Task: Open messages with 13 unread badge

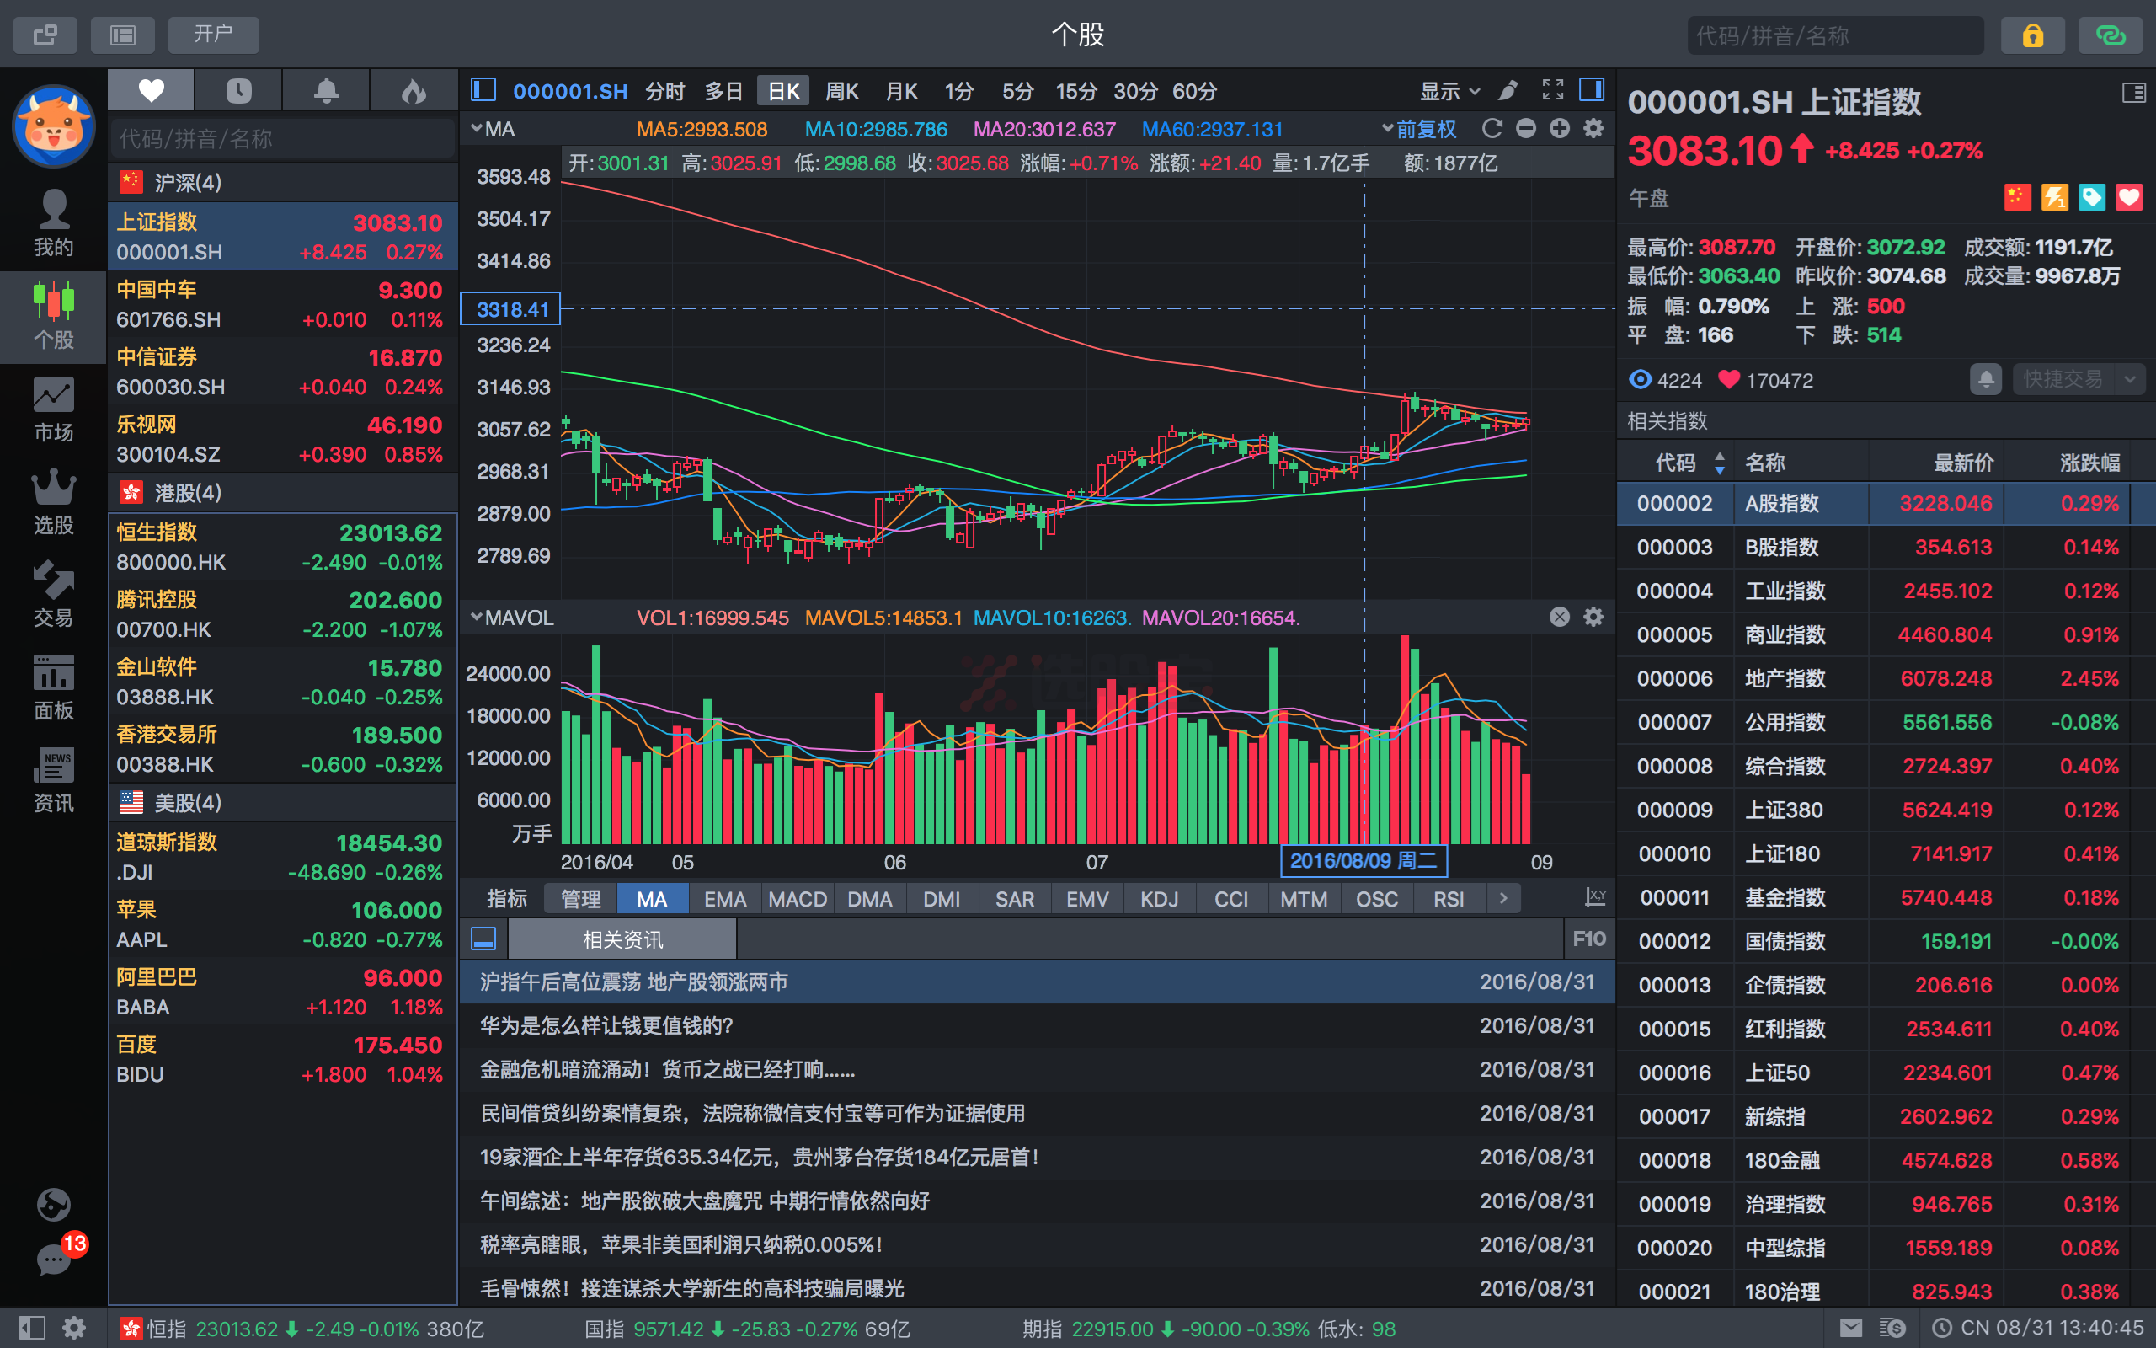Action: pyautogui.click(x=56, y=1257)
